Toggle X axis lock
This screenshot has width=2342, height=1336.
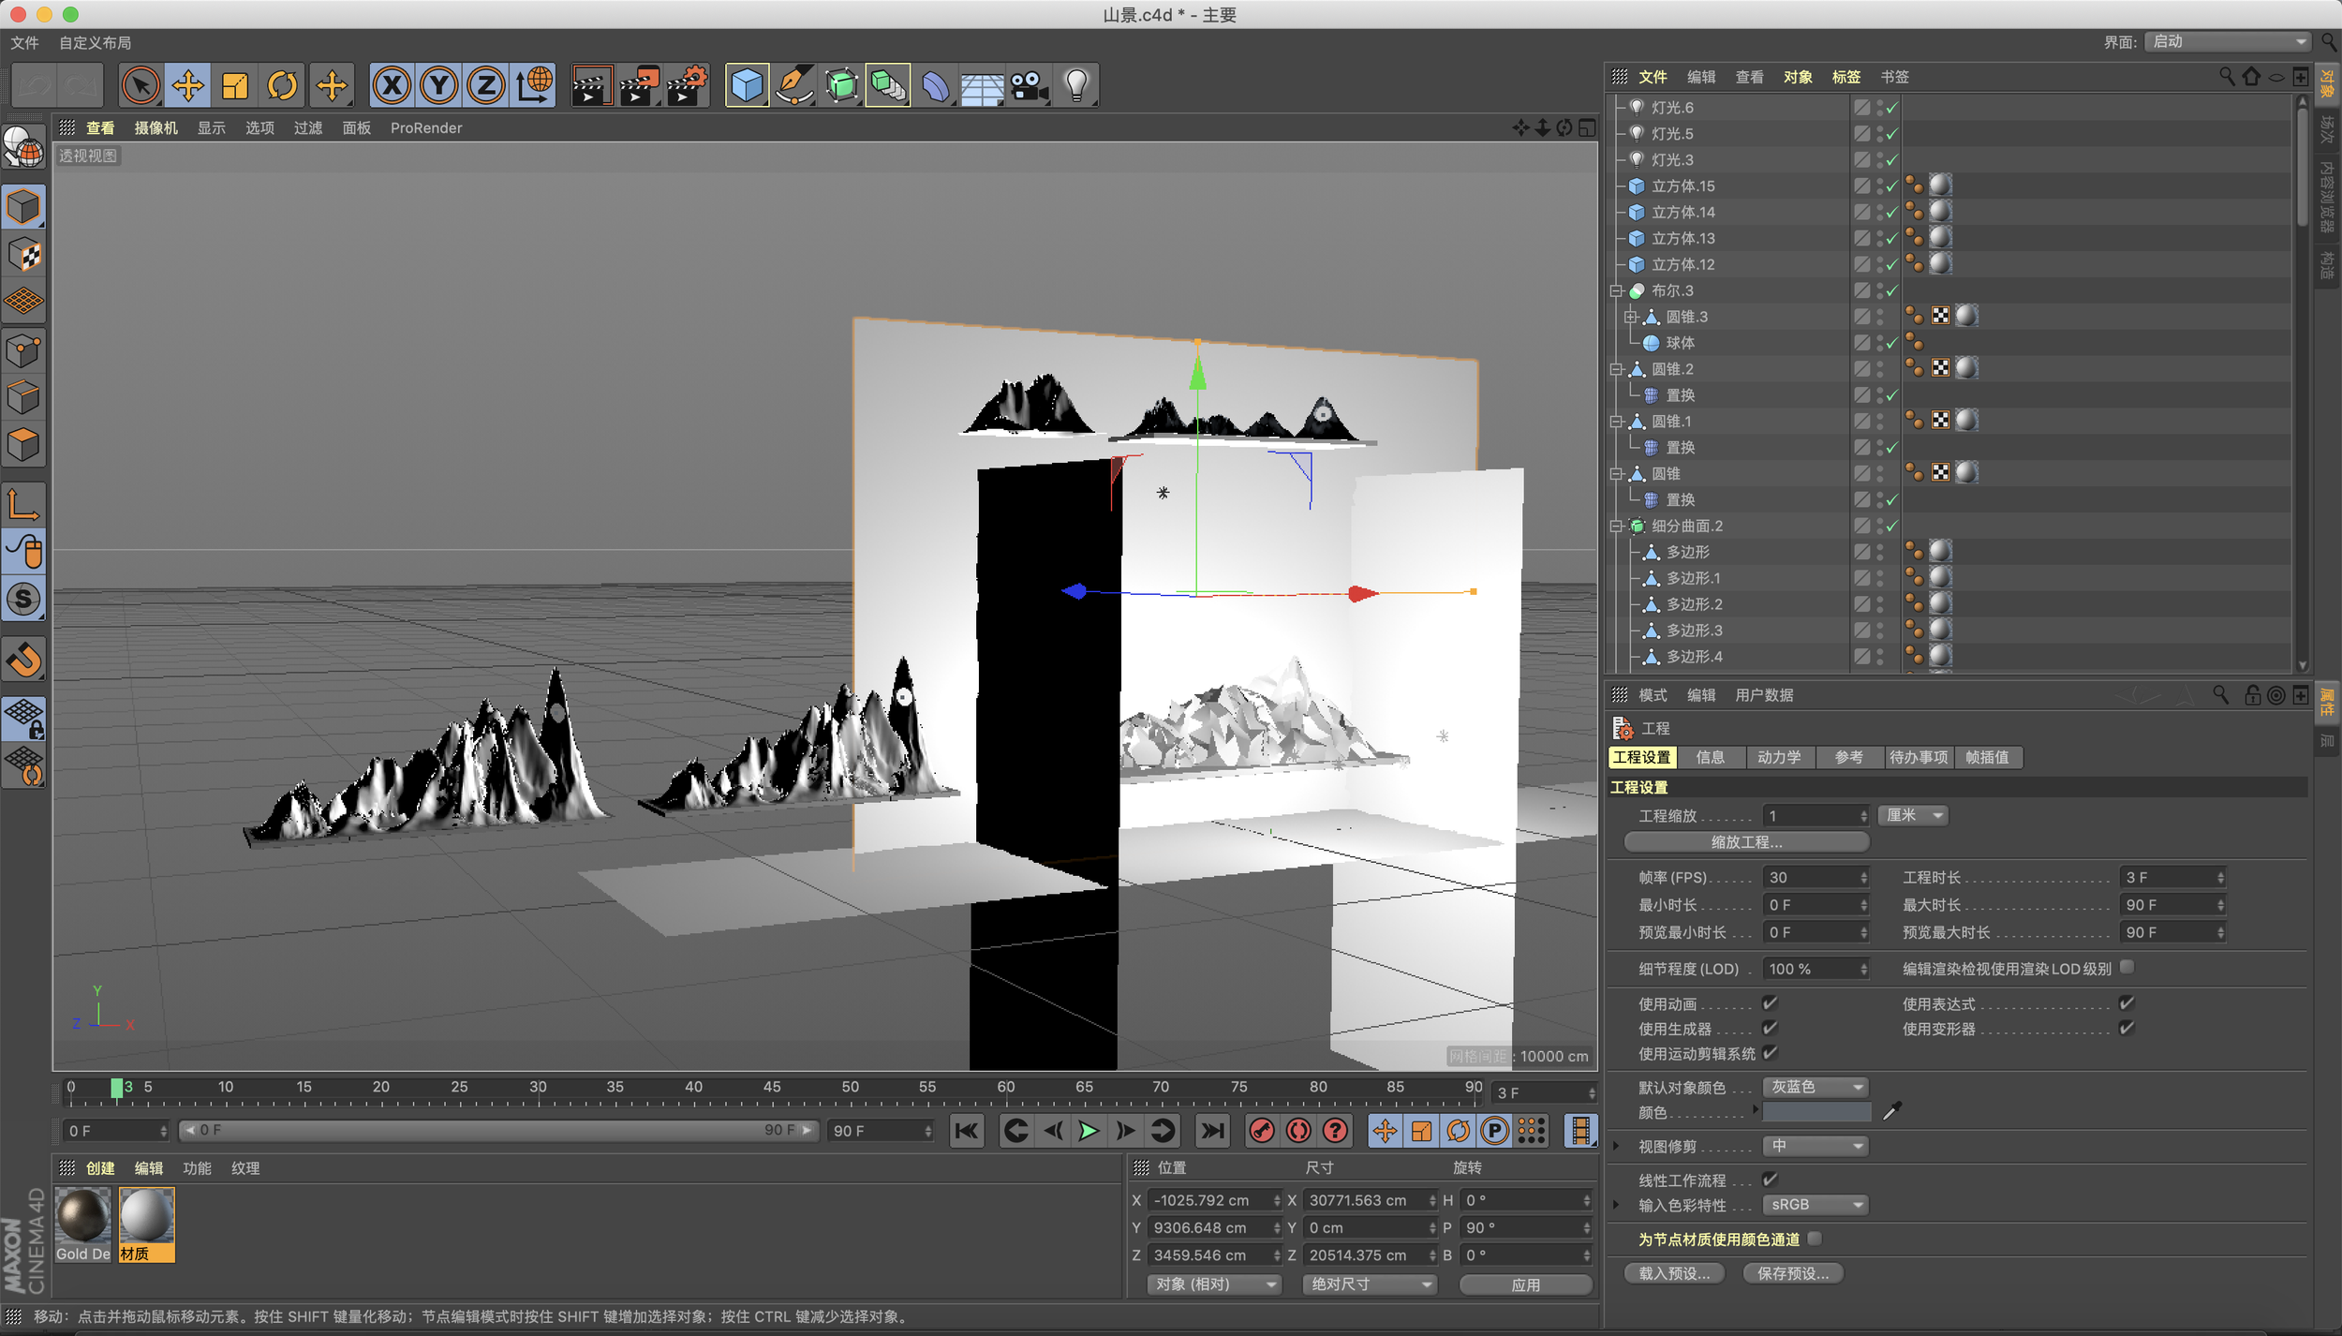(393, 86)
